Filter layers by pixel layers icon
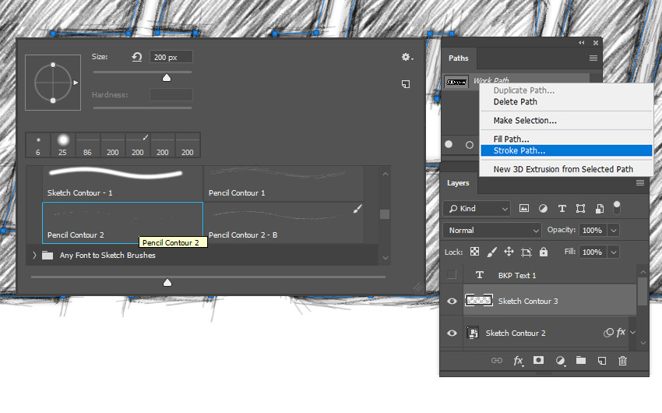Viewport: 662px width, 413px height. click(x=524, y=208)
